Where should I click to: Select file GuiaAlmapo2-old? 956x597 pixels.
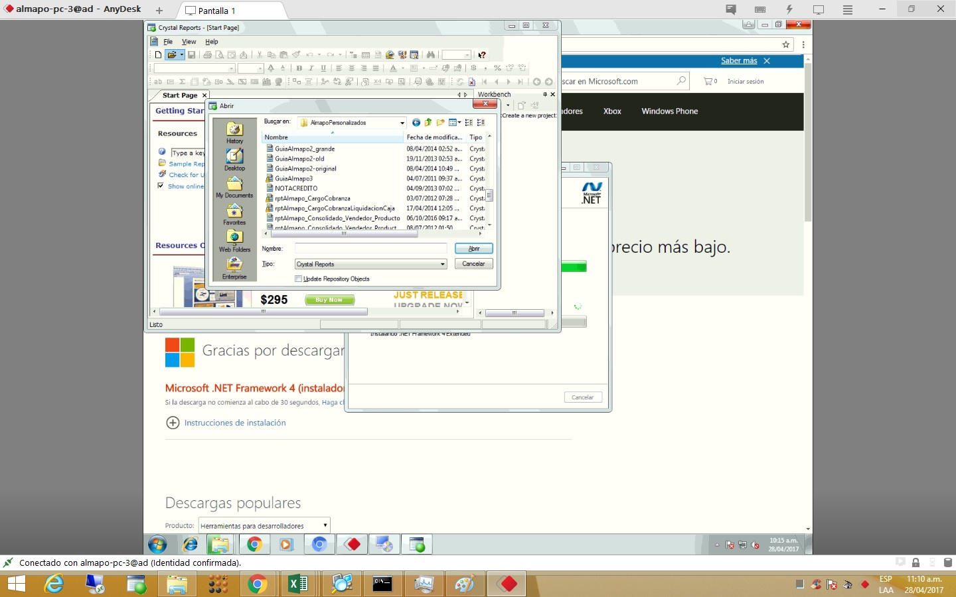299,159
